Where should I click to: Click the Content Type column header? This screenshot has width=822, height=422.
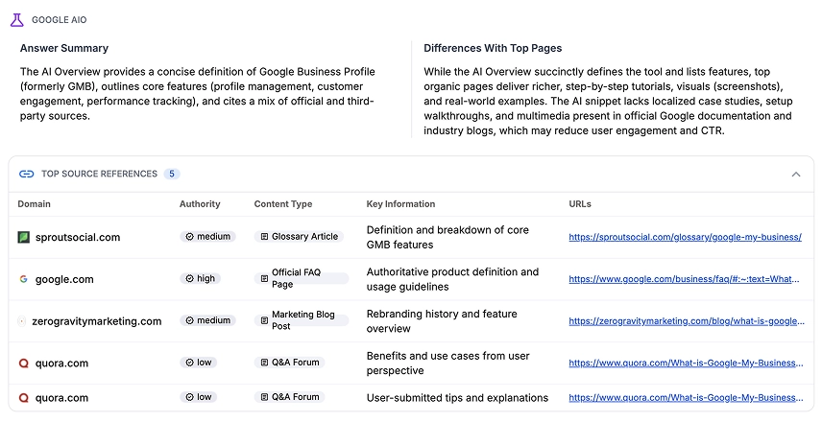pyautogui.click(x=283, y=204)
